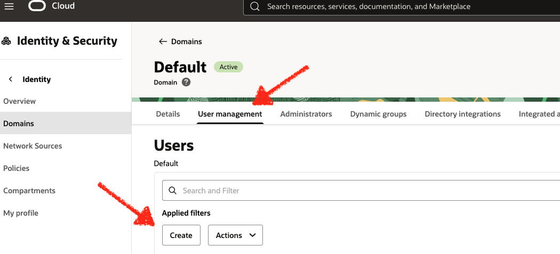The width and height of the screenshot is (560, 254).
Task: Click the Applied filters label
Action: (x=186, y=214)
